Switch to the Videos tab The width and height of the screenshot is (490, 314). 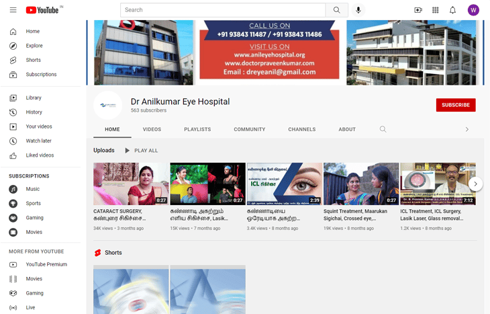[x=152, y=129]
